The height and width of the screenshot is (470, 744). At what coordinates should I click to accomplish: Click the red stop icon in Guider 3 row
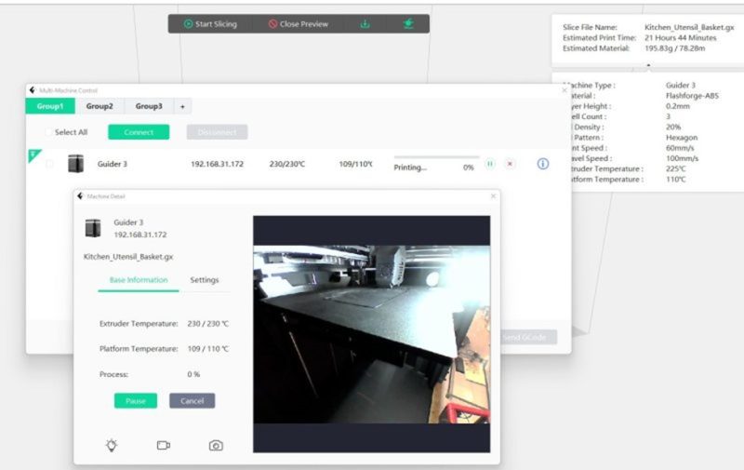(x=510, y=165)
